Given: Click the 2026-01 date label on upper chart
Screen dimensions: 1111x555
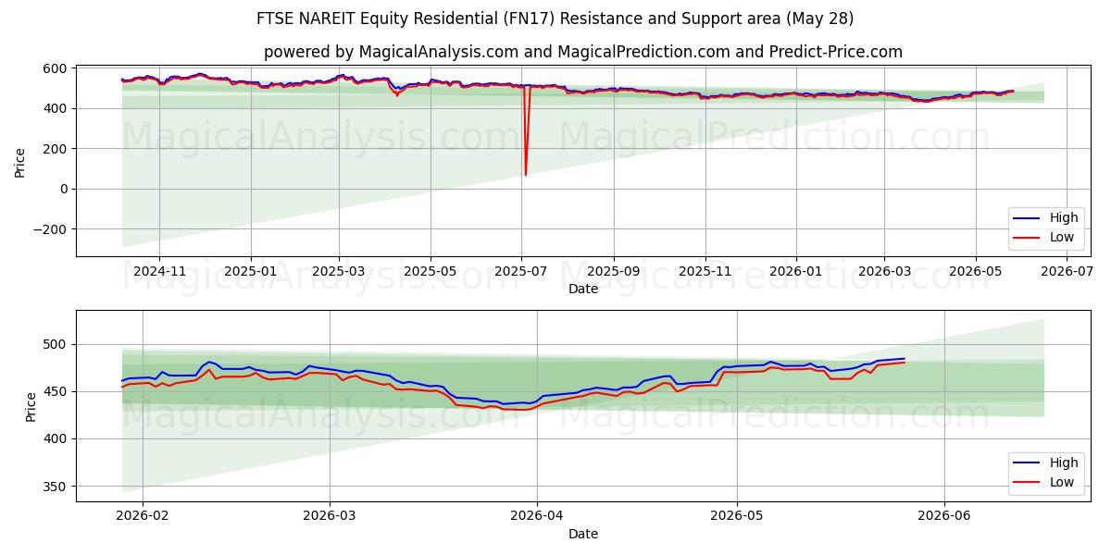Looking at the screenshot, I should 796,272.
